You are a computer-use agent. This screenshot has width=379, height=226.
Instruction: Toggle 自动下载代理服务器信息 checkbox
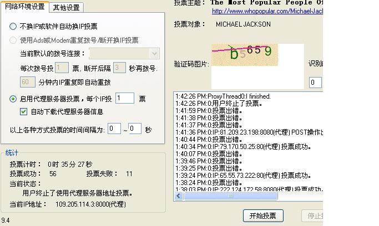tap(23, 111)
